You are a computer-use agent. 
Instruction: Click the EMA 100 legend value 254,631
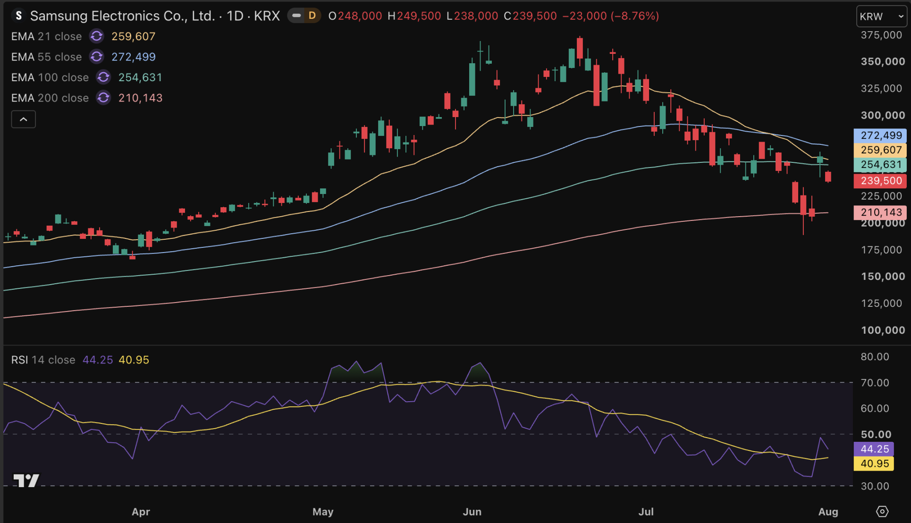[x=140, y=77]
